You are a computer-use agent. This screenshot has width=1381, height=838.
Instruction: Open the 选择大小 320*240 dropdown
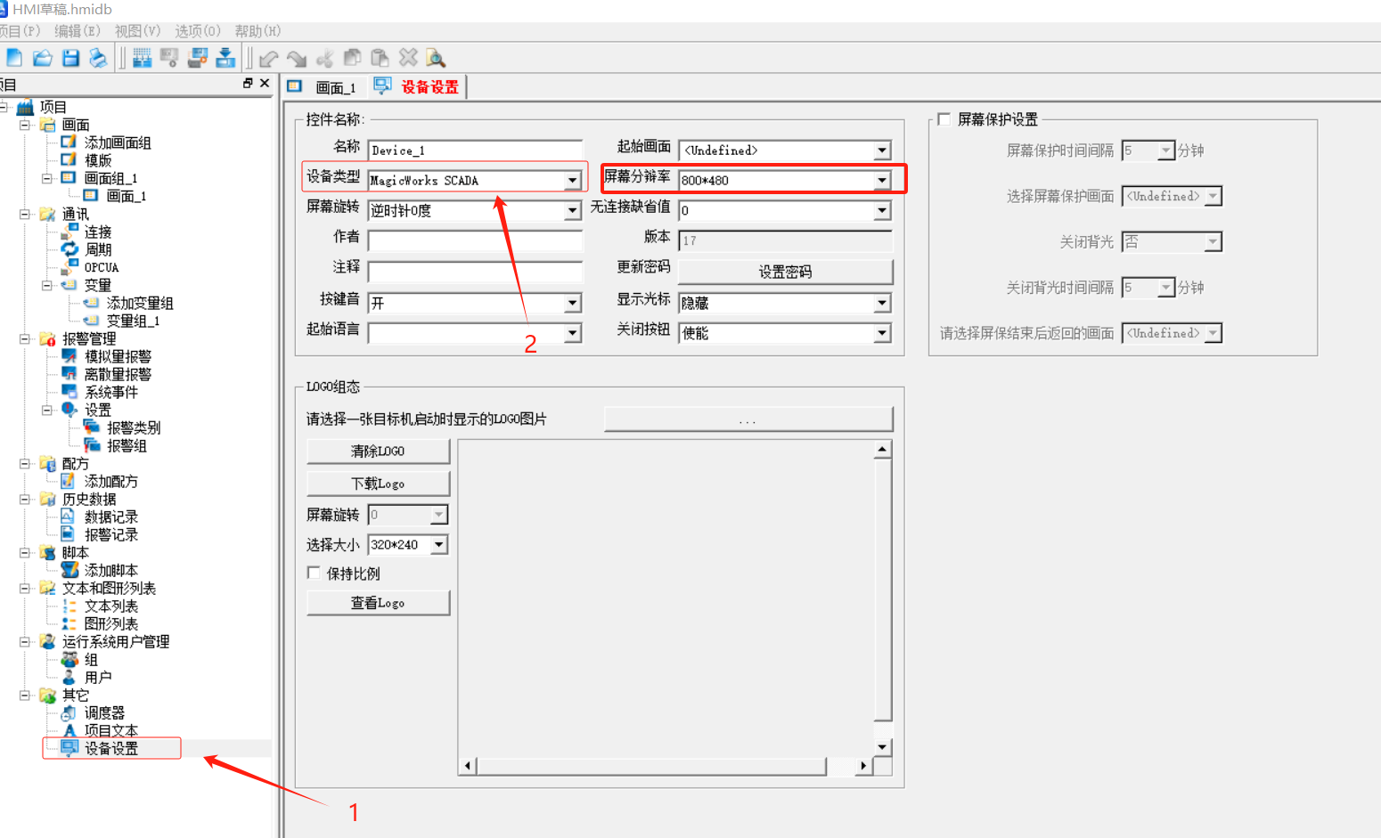[438, 544]
